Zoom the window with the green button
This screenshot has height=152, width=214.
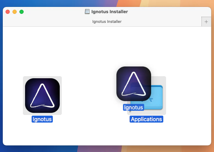(22, 12)
